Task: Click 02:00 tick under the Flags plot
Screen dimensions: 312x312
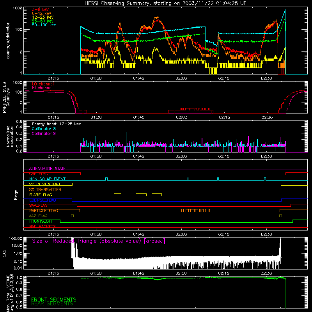Action: (x=181, y=234)
